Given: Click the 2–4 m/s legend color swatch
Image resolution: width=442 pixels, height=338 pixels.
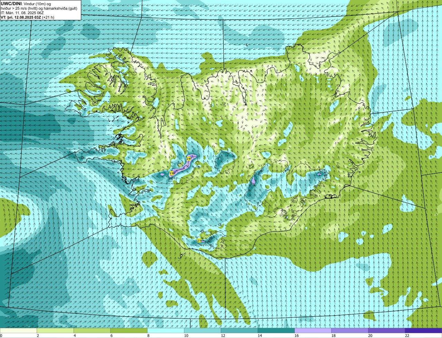Looking at the screenshot, I should 55,330.
